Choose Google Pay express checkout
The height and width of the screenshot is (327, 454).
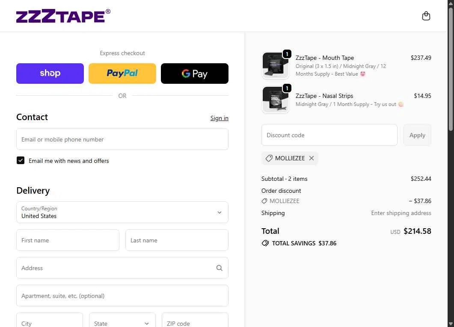click(195, 74)
